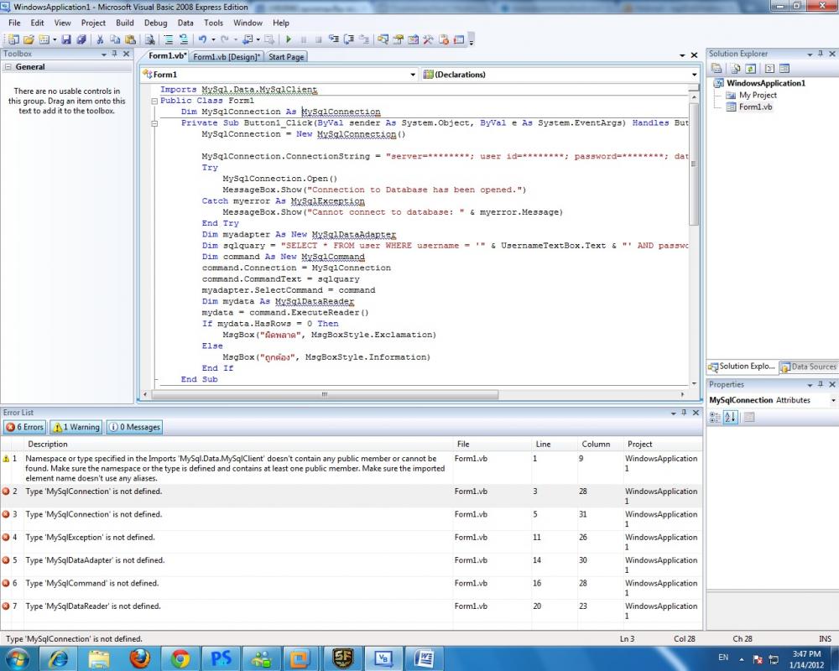Click the Step Over debug icon
The height and width of the screenshot is (671, 839).
349,39
